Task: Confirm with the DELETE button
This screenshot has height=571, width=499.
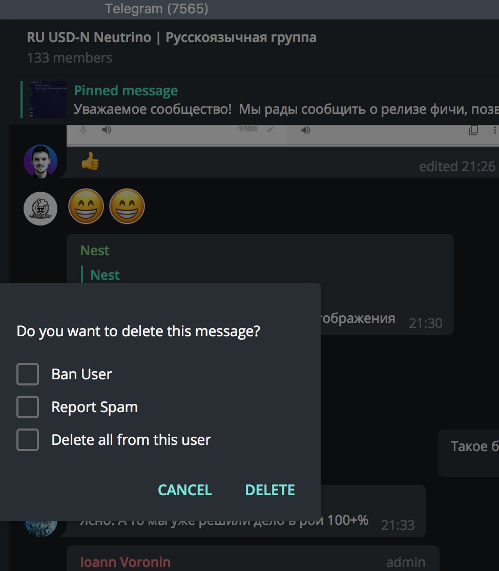Action: tap(270, 490)
